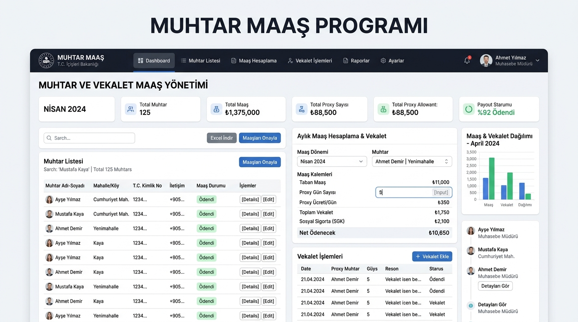
Task: Click the Total Proxy Allowant card icon
Action: point(383,109)
